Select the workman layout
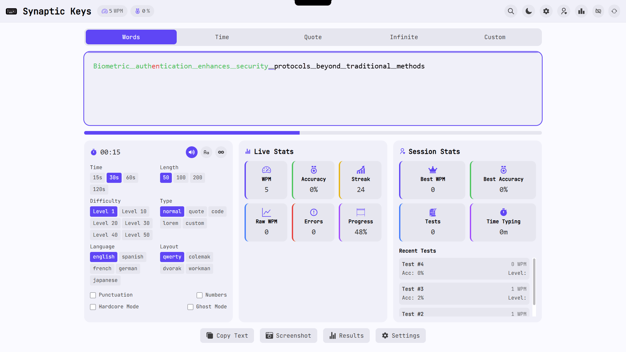The width and height of the screenshot is (626, 352). point(200,269)
